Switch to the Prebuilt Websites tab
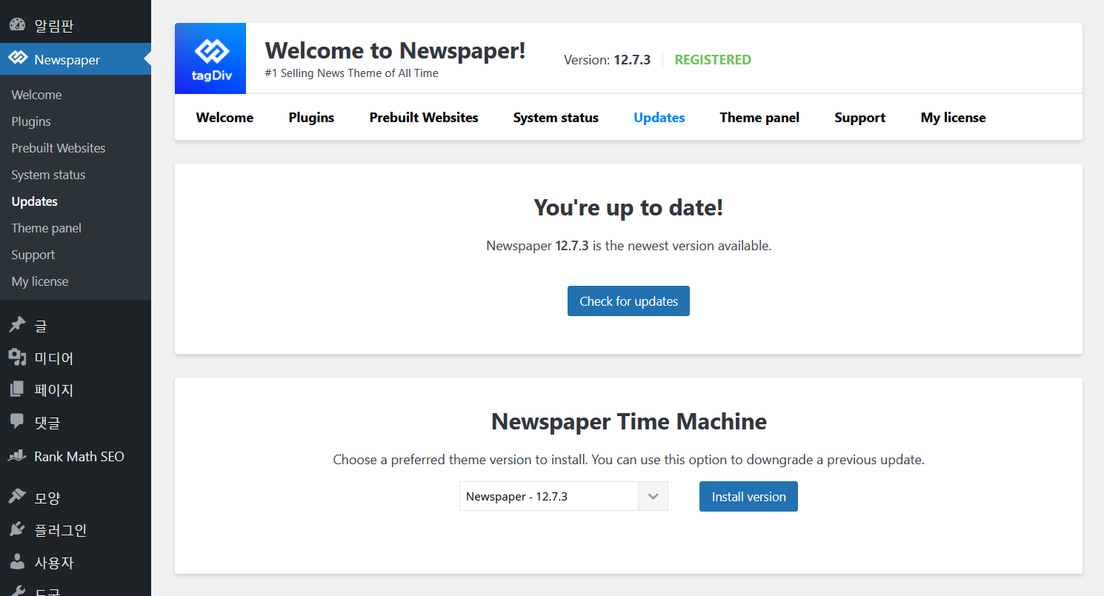The image size is (1104, 596). (x=424, y=118)
